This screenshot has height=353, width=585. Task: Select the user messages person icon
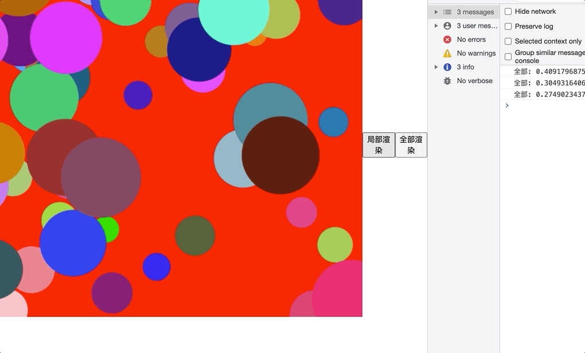[447, 26]
